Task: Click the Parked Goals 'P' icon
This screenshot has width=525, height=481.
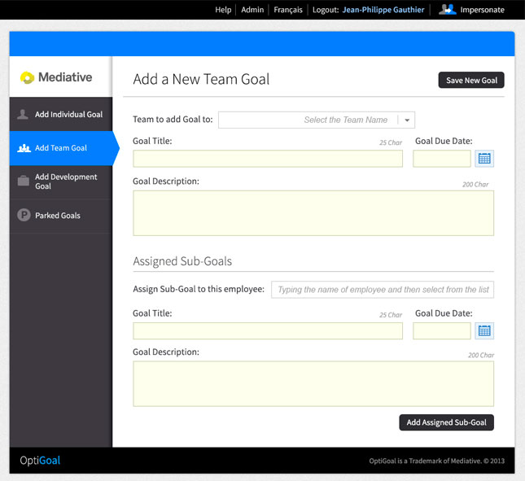Action: (x=24, y=216)
